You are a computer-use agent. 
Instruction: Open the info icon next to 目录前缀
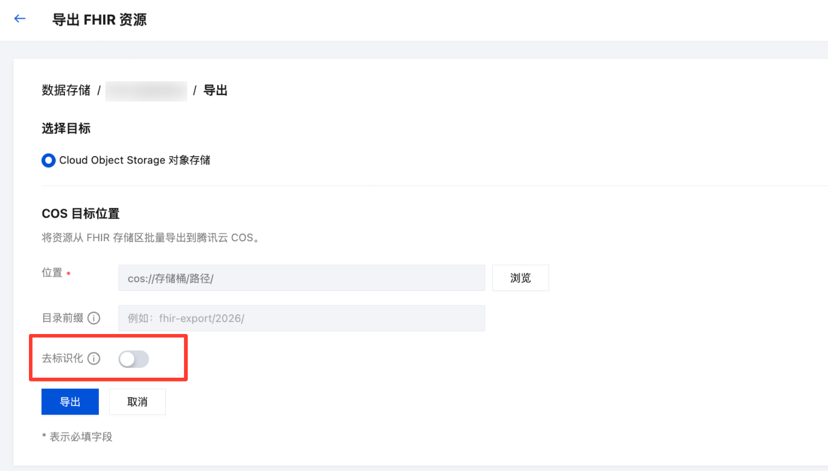point(94,318)
